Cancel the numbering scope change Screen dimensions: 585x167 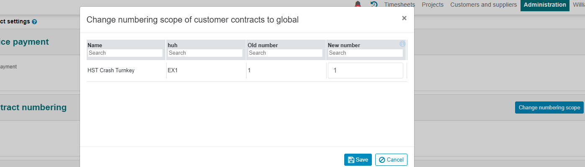tap(391, 160)
